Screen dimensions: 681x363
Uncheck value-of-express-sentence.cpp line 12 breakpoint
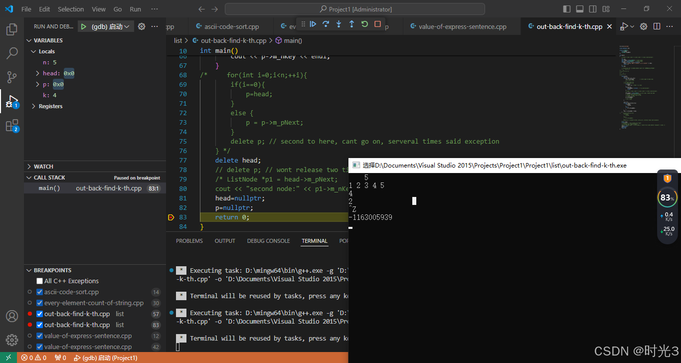pos(40,336)
